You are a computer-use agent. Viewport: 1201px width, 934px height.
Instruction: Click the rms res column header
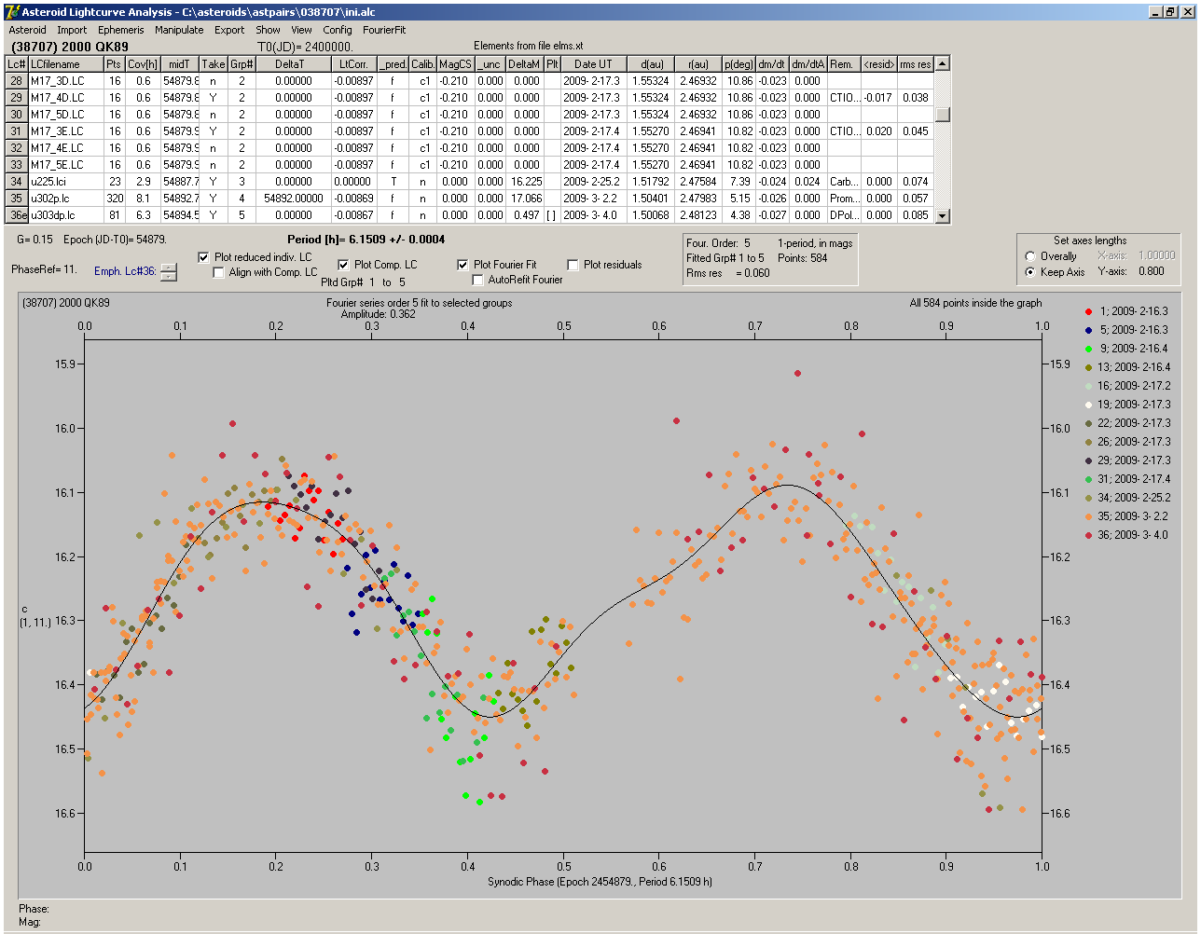[915, 64]
